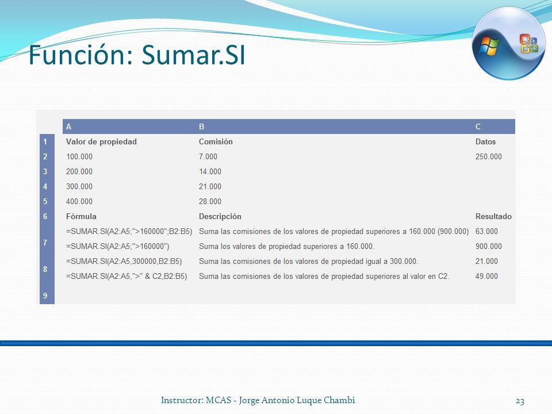
Task: Click row number 4
Action: [x=45, y=186]
